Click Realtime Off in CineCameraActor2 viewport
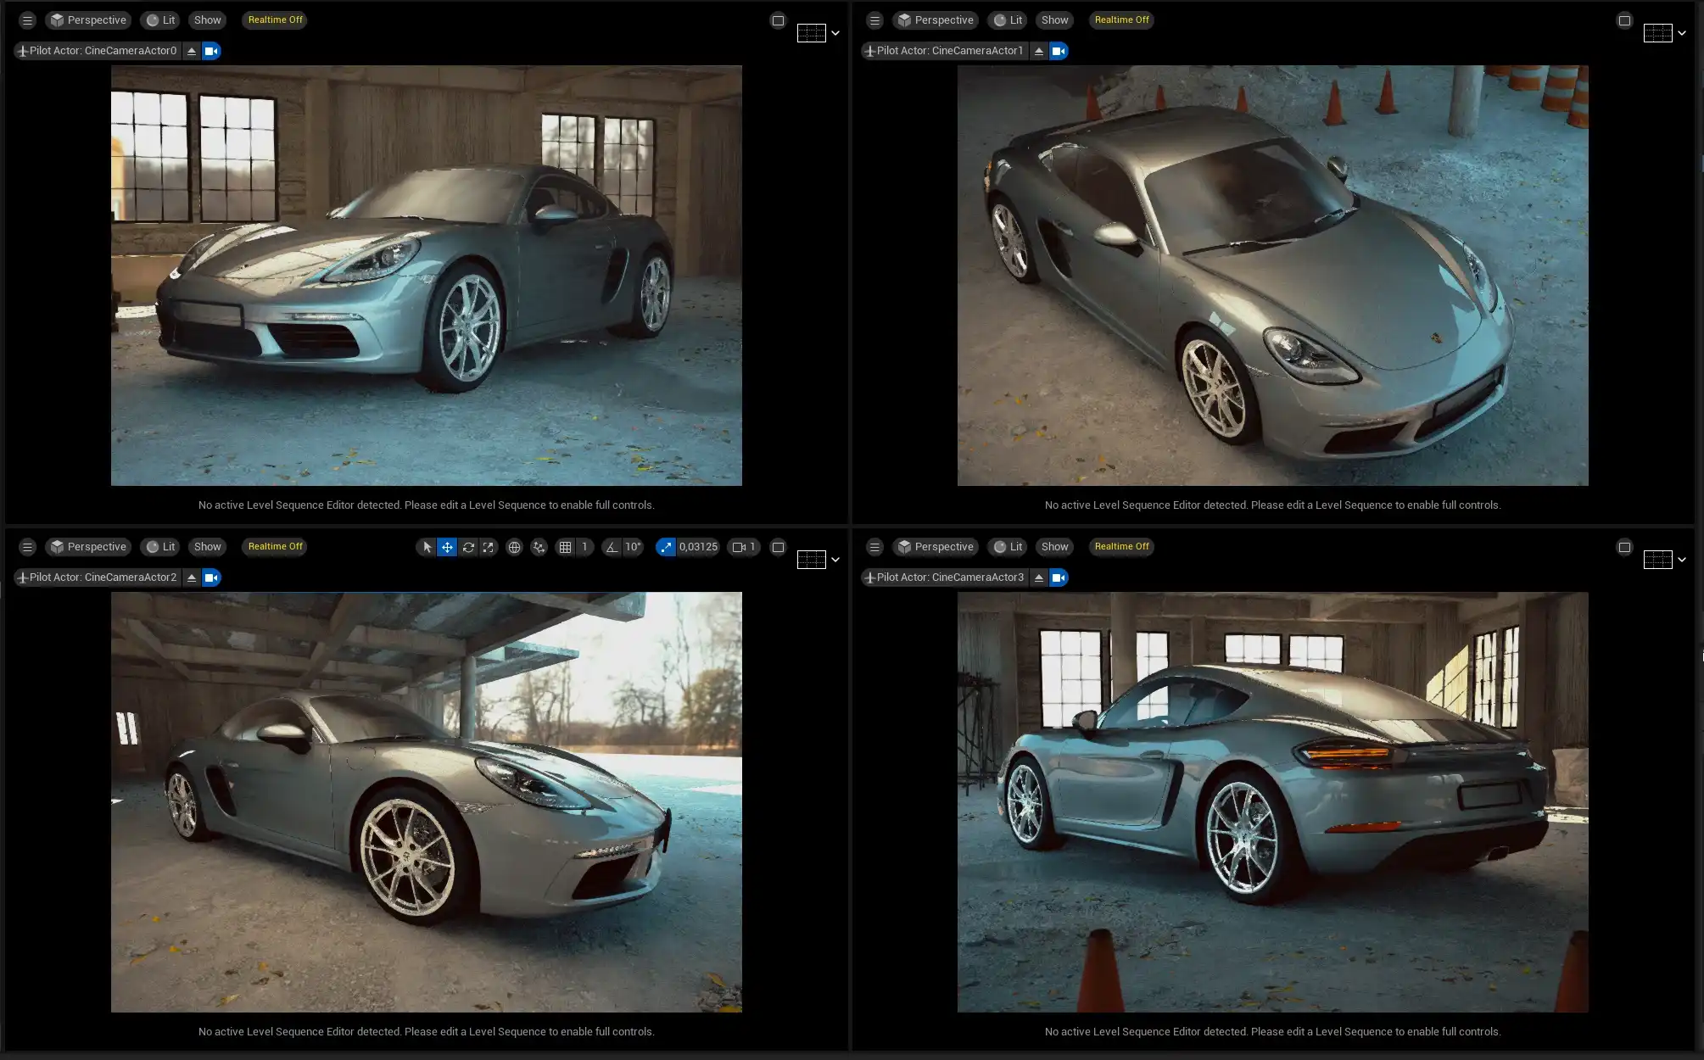This screenshot has height=1060, width=1704. pyautogui.click(x=276, y=547)
